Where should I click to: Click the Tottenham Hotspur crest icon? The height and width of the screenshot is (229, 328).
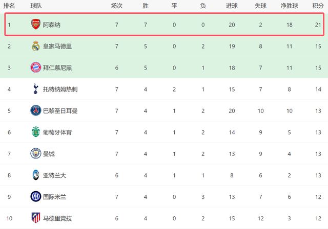pyautogui.click(x=35, y=89)
